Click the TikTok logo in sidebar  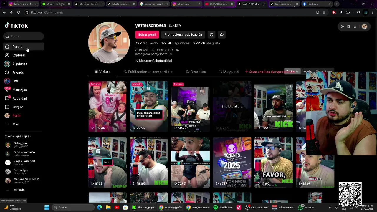pos(16,26)
